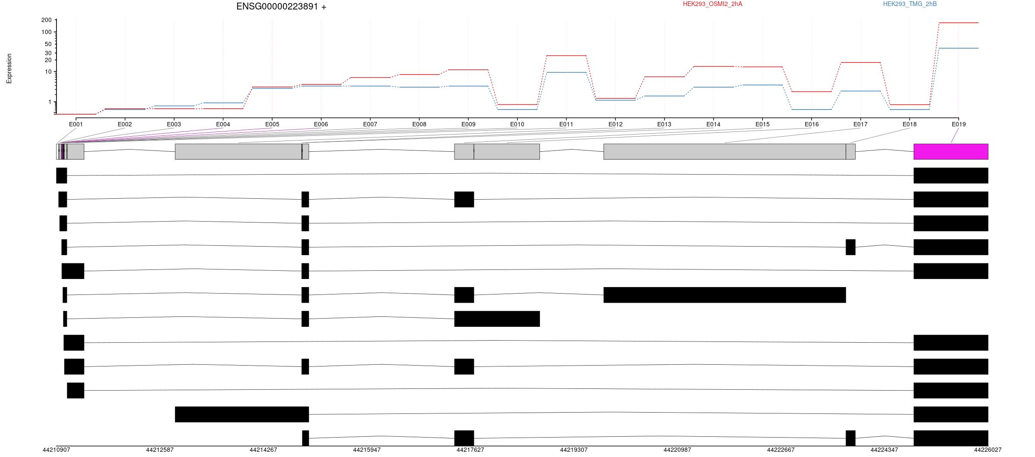Viewport: 1035px width, 457px height.
Task: Click the wide black first exon of eleventh transcript
Action: pyautogui.click(x=242, y=414)
